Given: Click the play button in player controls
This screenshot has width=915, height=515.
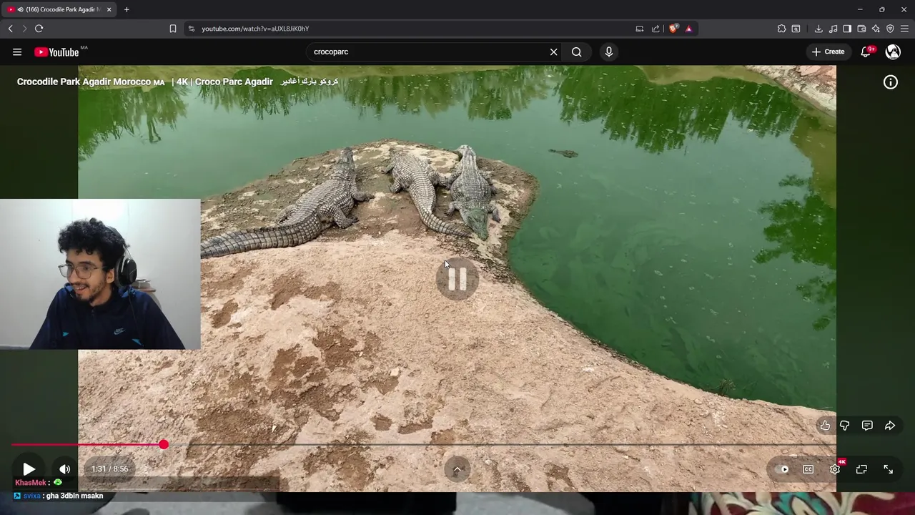Looking at the screenshot, I should click(x=29, y=469).
